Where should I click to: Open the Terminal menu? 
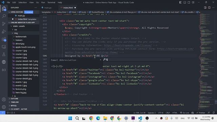tap(51, 2)
